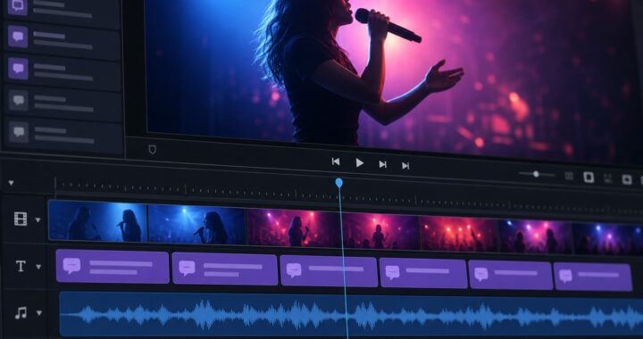643x339 pixels.
Task: Select the red crowd clip with raised hands
Action: pos(459,235)
